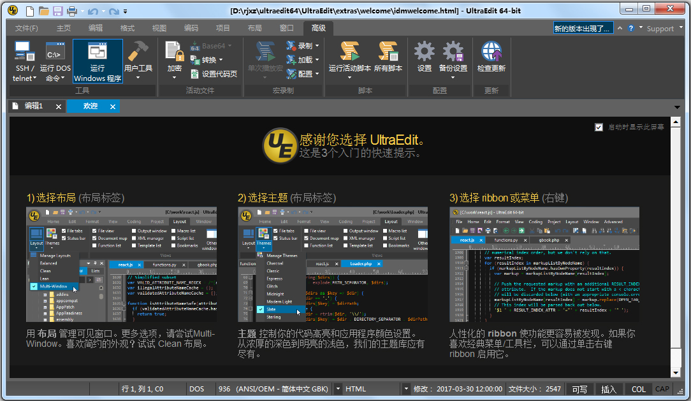Toggle the writable (可写) status

579,389
